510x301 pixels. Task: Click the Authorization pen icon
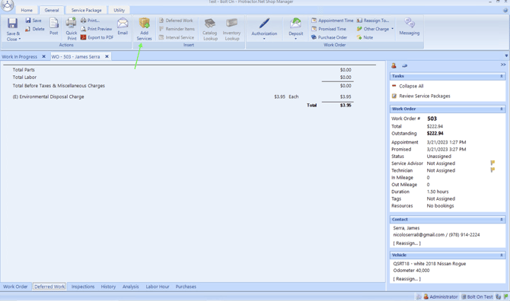(264, 24)
